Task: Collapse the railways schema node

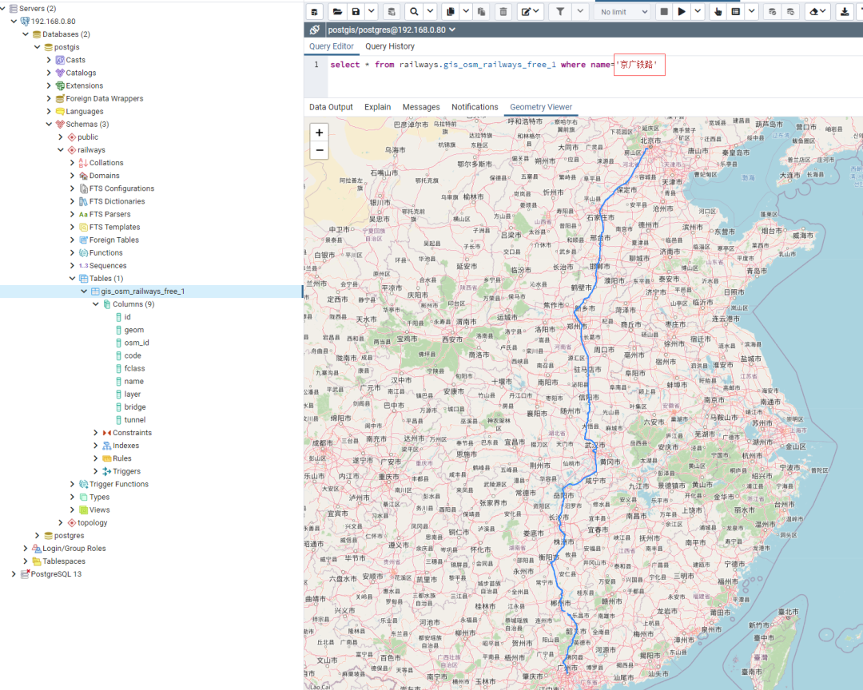Action: pos(61,149)
